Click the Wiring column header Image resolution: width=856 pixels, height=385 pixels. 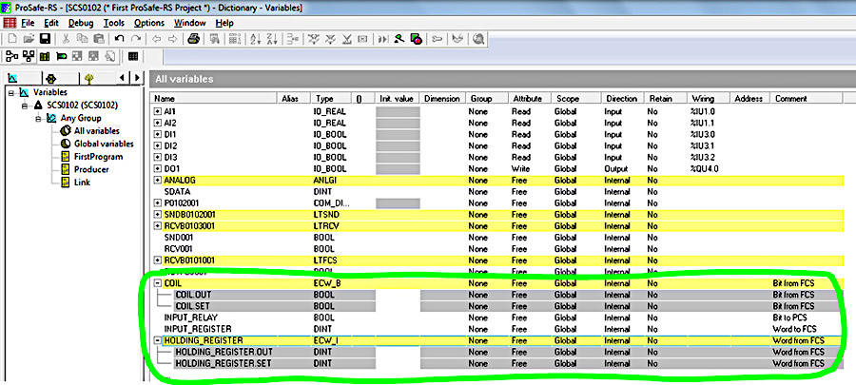pos(708,99)
